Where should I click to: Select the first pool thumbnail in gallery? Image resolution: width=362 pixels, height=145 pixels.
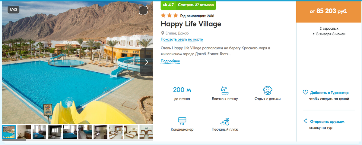(x=9, y=132)
